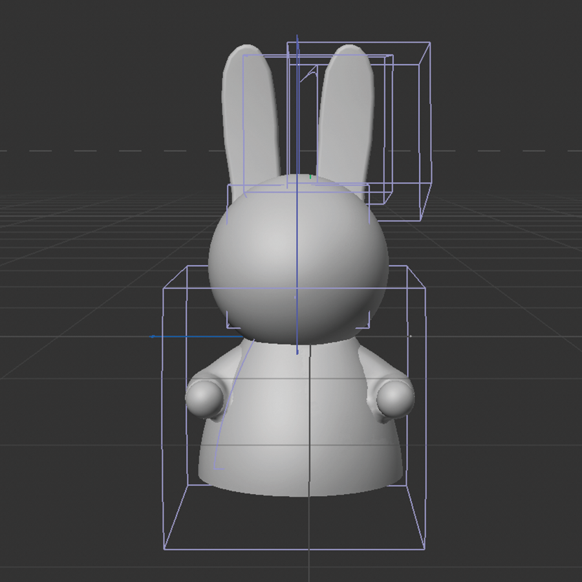Click a grid line on the viewport floor
Screen dimensions: 582x582
(78, 259)
